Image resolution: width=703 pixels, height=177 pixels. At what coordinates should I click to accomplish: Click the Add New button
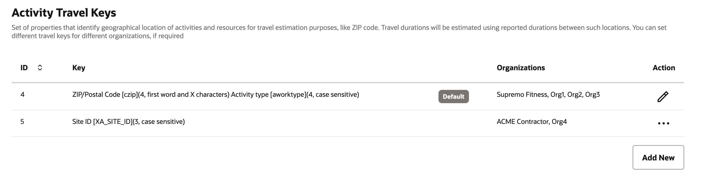(x=658, y=157)
